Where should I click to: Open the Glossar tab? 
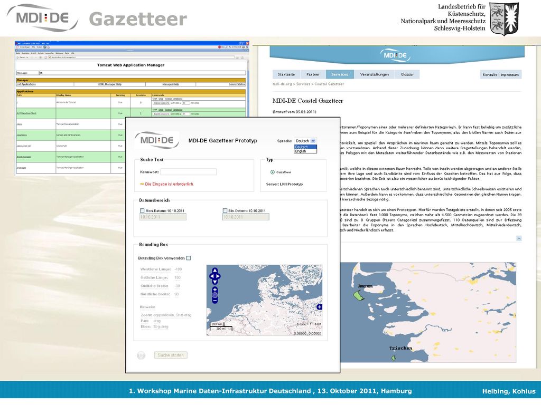(407, 74)
